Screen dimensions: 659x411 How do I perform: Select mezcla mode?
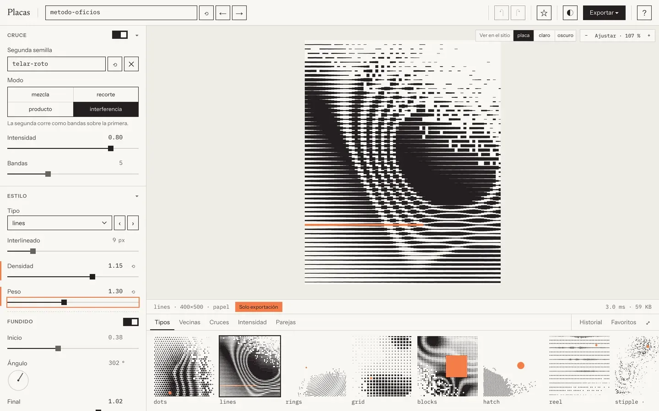[x=40, y=95]
